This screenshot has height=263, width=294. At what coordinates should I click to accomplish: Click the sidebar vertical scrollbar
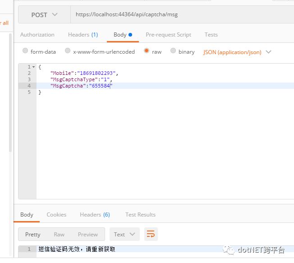(10, 93)
